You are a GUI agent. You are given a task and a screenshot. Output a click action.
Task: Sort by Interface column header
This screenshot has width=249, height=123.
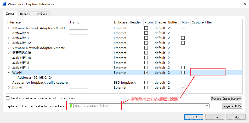(37, 22)
